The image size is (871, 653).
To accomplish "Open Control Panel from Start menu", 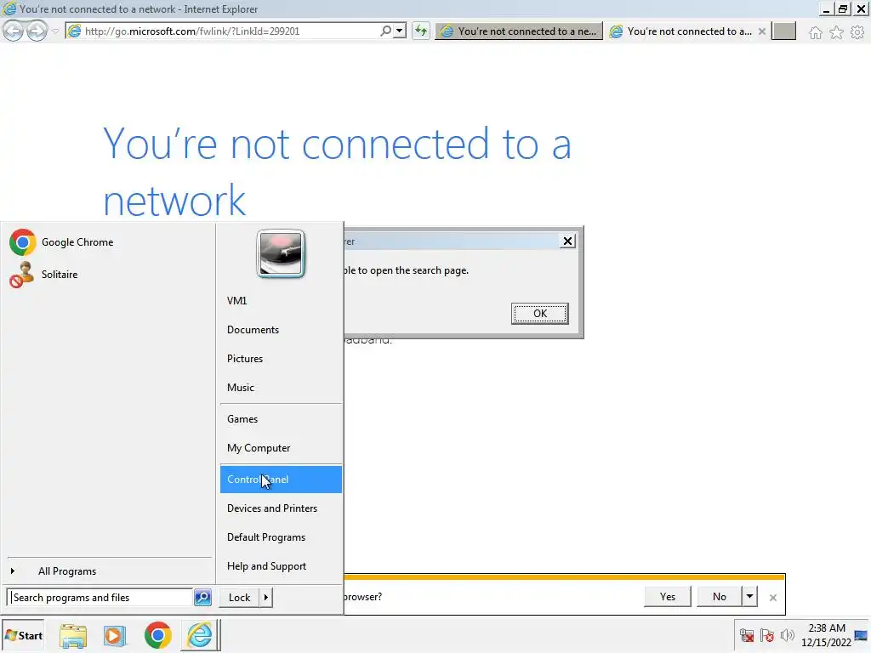I will coord(281,480).
